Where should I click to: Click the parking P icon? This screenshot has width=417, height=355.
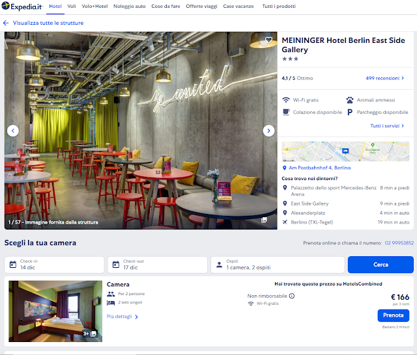click(x=350, y=112)
